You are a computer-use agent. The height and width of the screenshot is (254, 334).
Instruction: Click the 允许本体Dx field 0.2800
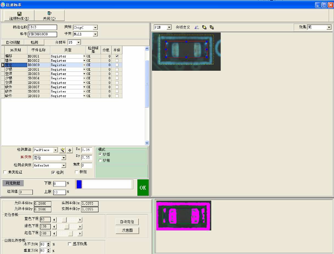click(42, 204)
